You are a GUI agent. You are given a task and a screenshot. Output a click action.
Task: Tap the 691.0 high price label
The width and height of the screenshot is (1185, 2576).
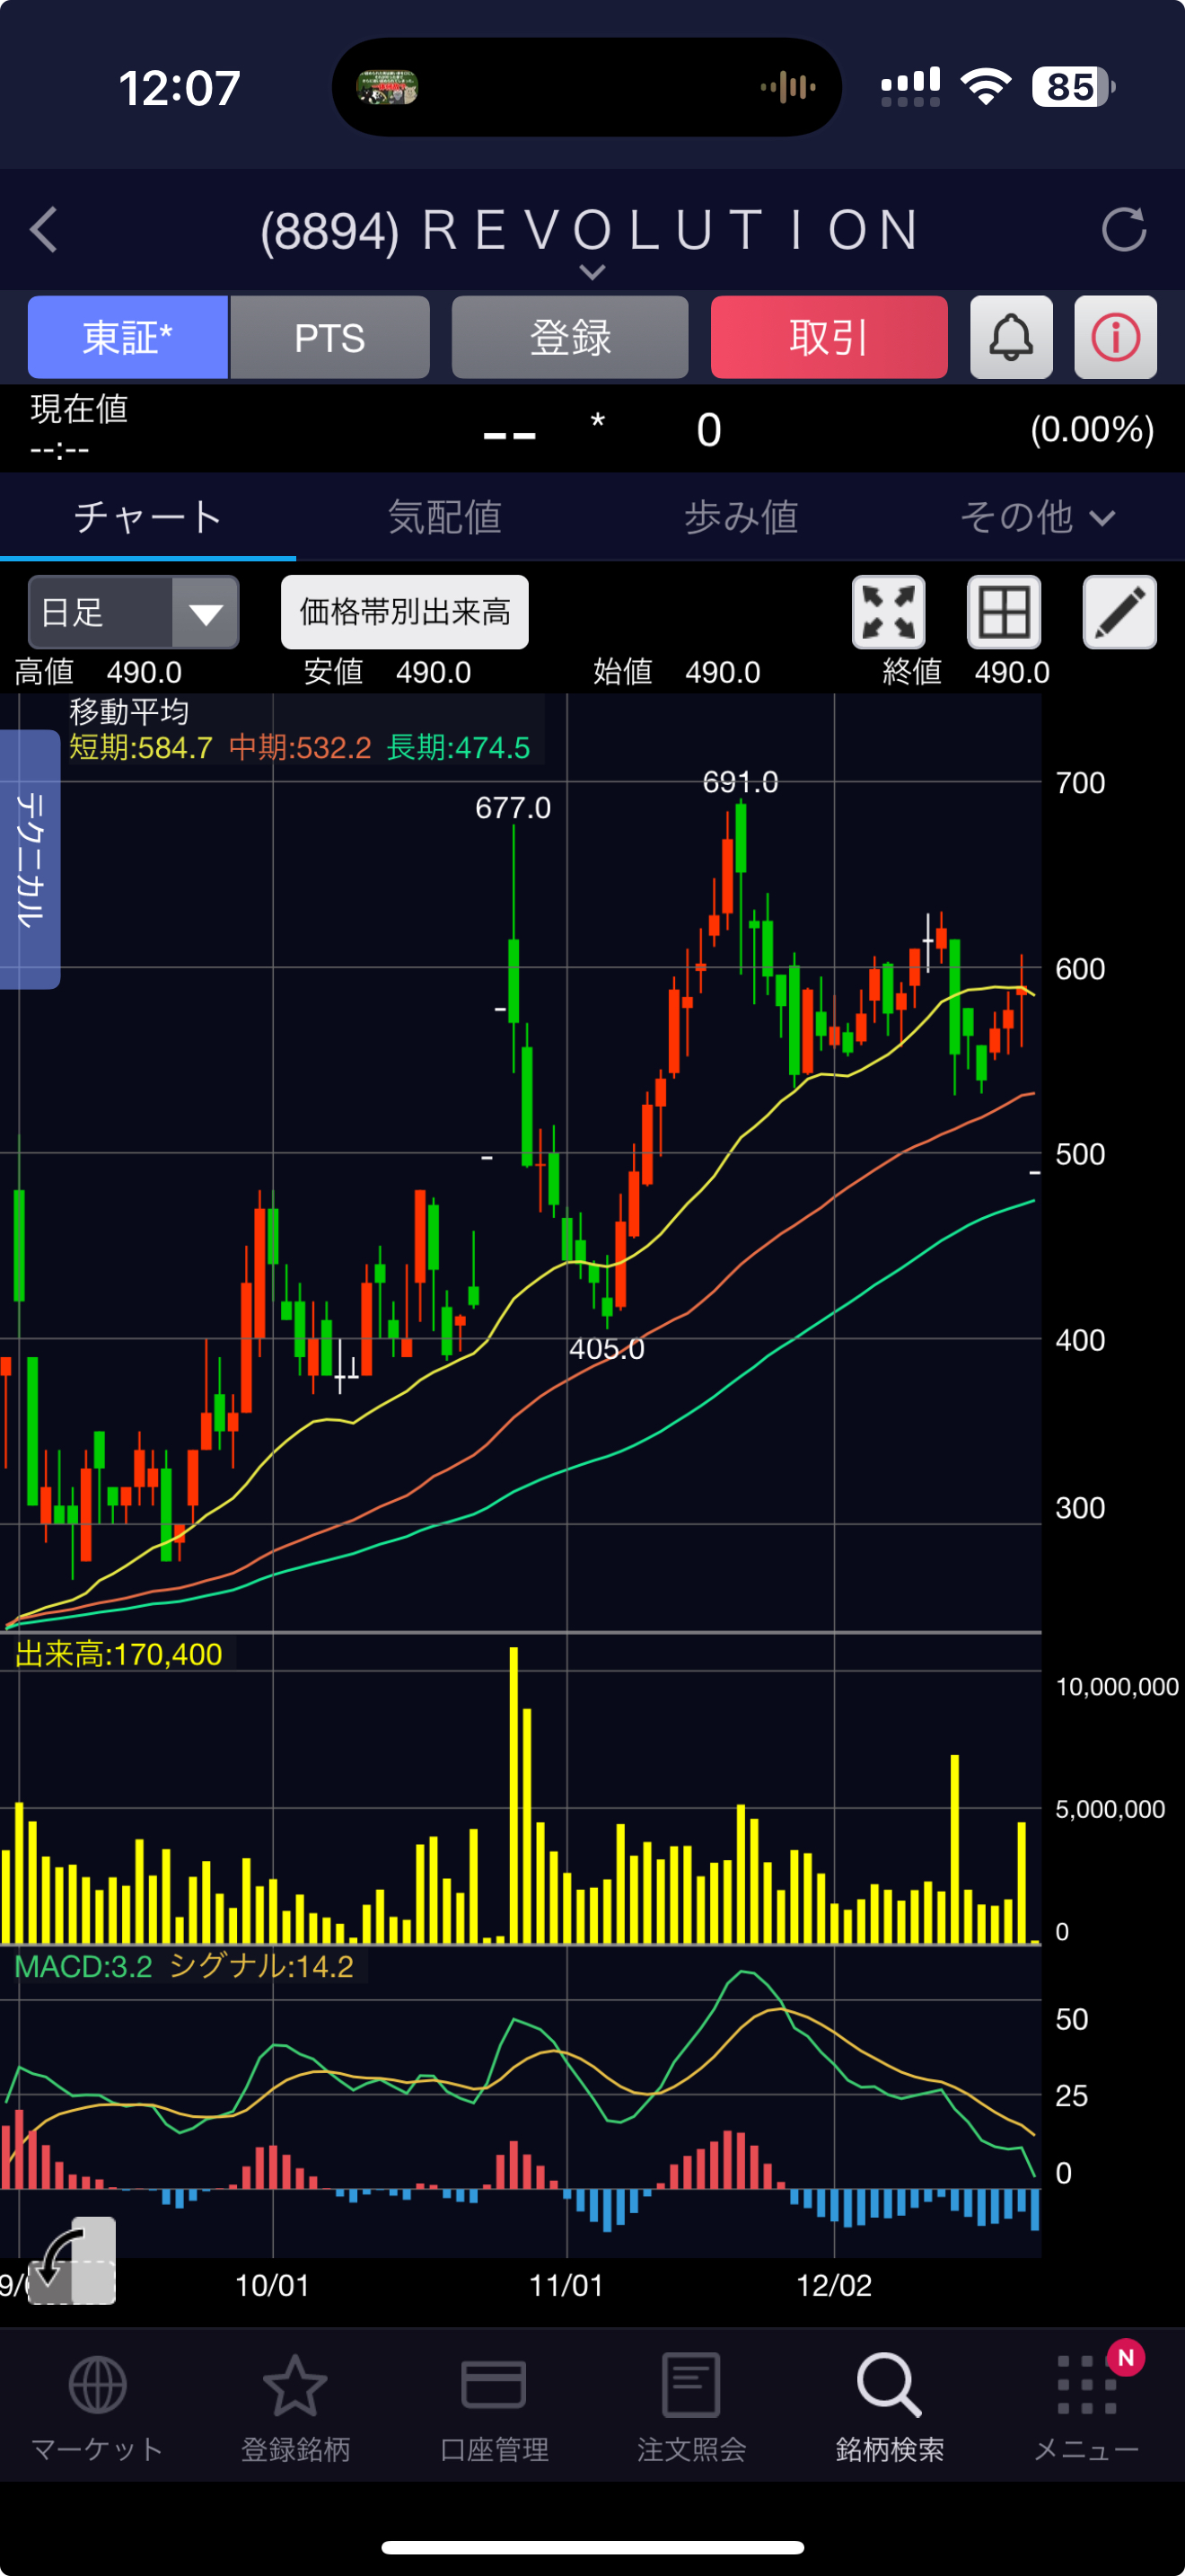[741, 782]
